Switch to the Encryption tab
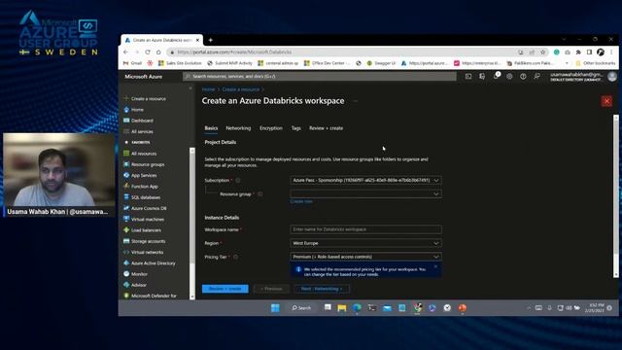This screenshot has width=622, height=350. [x=271, y=128]
